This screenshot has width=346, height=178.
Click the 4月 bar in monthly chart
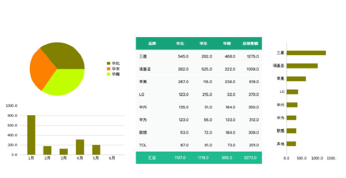(80, 147)
